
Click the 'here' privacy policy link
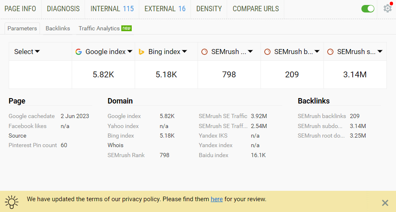217,199
